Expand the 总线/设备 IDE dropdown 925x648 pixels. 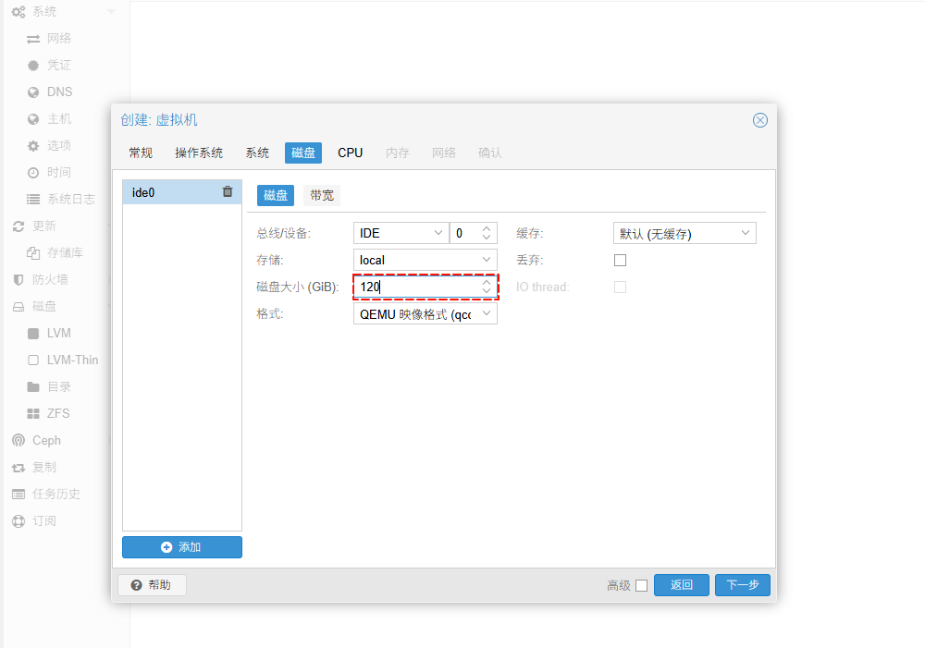point(400,234)
